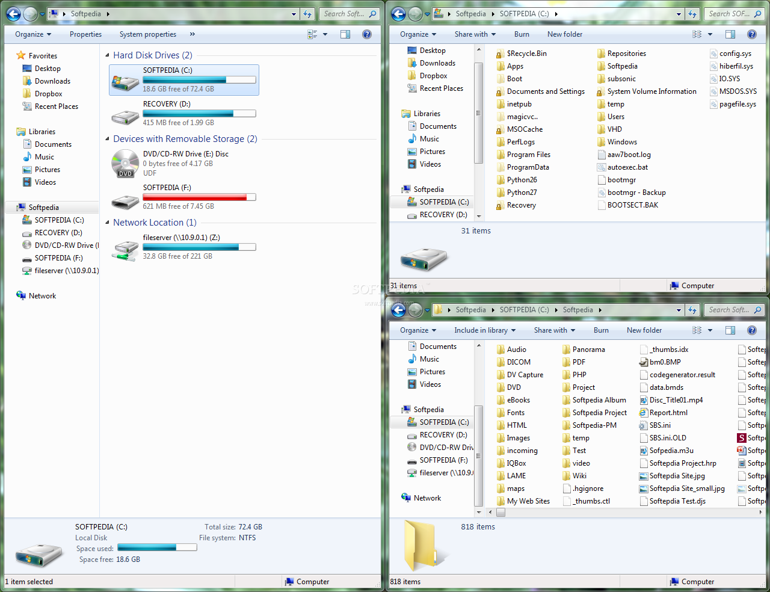Image resolution: width=770 pixels, height=592 pixels.
Task: Click Back arrow in bottom-right Softpedia window
Action: coord(398,310)
